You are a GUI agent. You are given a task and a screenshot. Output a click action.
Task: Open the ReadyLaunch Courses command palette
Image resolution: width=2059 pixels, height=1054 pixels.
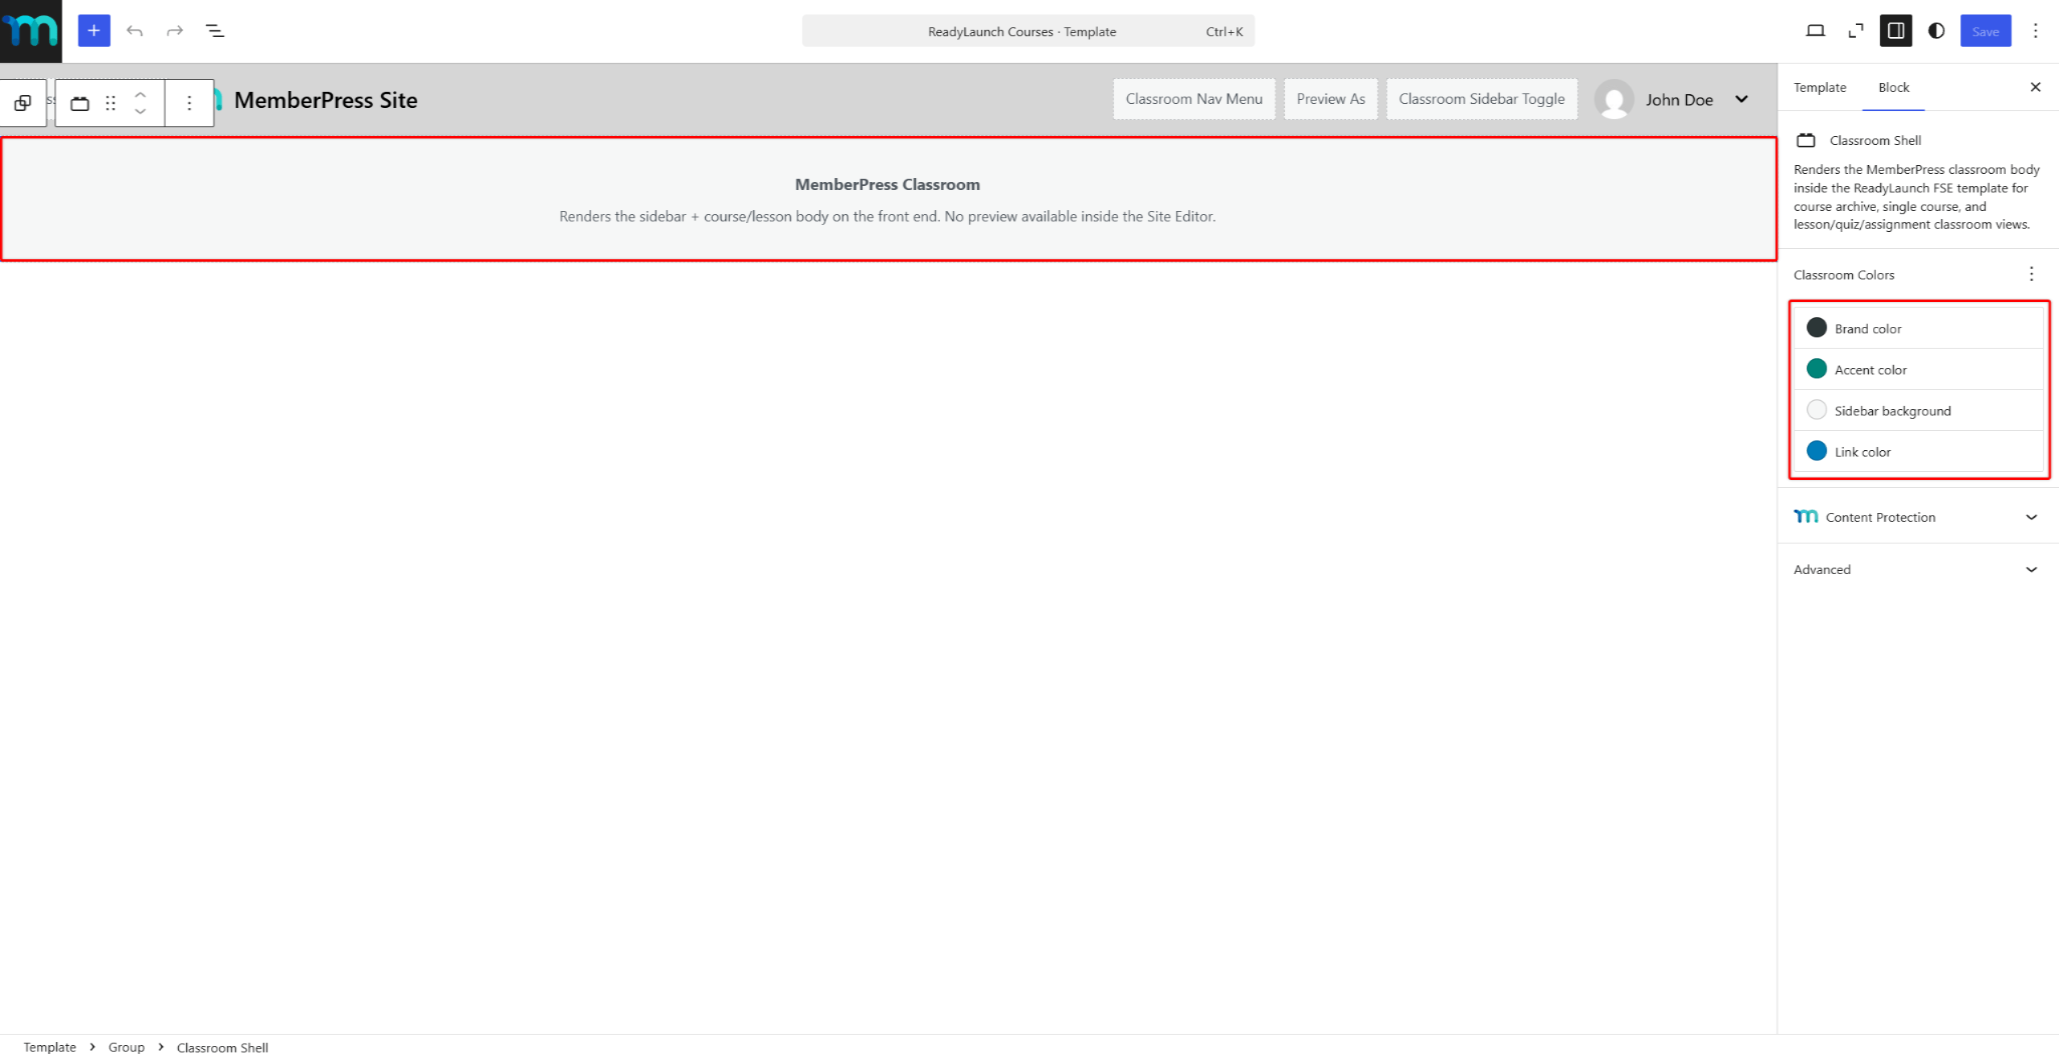point(1028,31)
